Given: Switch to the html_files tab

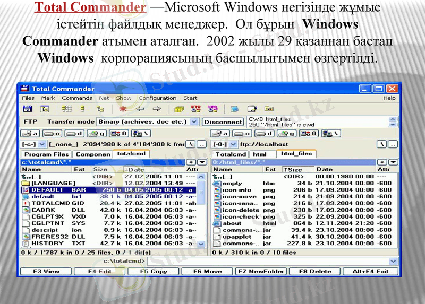Looking at the screenshot, I should point(296,154).
